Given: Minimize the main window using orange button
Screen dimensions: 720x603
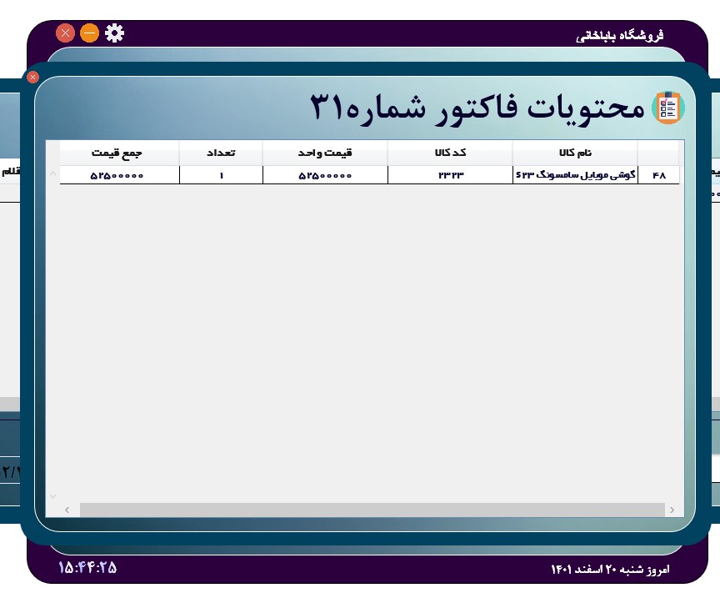Looking at the screenshot, I should point(89,33).
